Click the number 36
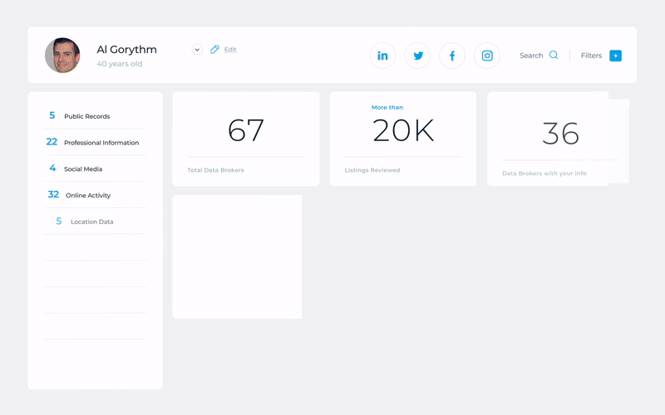Screen dimensions: 665x415 [x=560, y=134]
